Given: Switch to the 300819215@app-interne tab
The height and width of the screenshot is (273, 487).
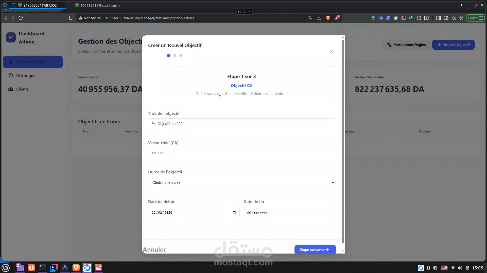Looking at the screenshot, I should [x=100, y=5].
